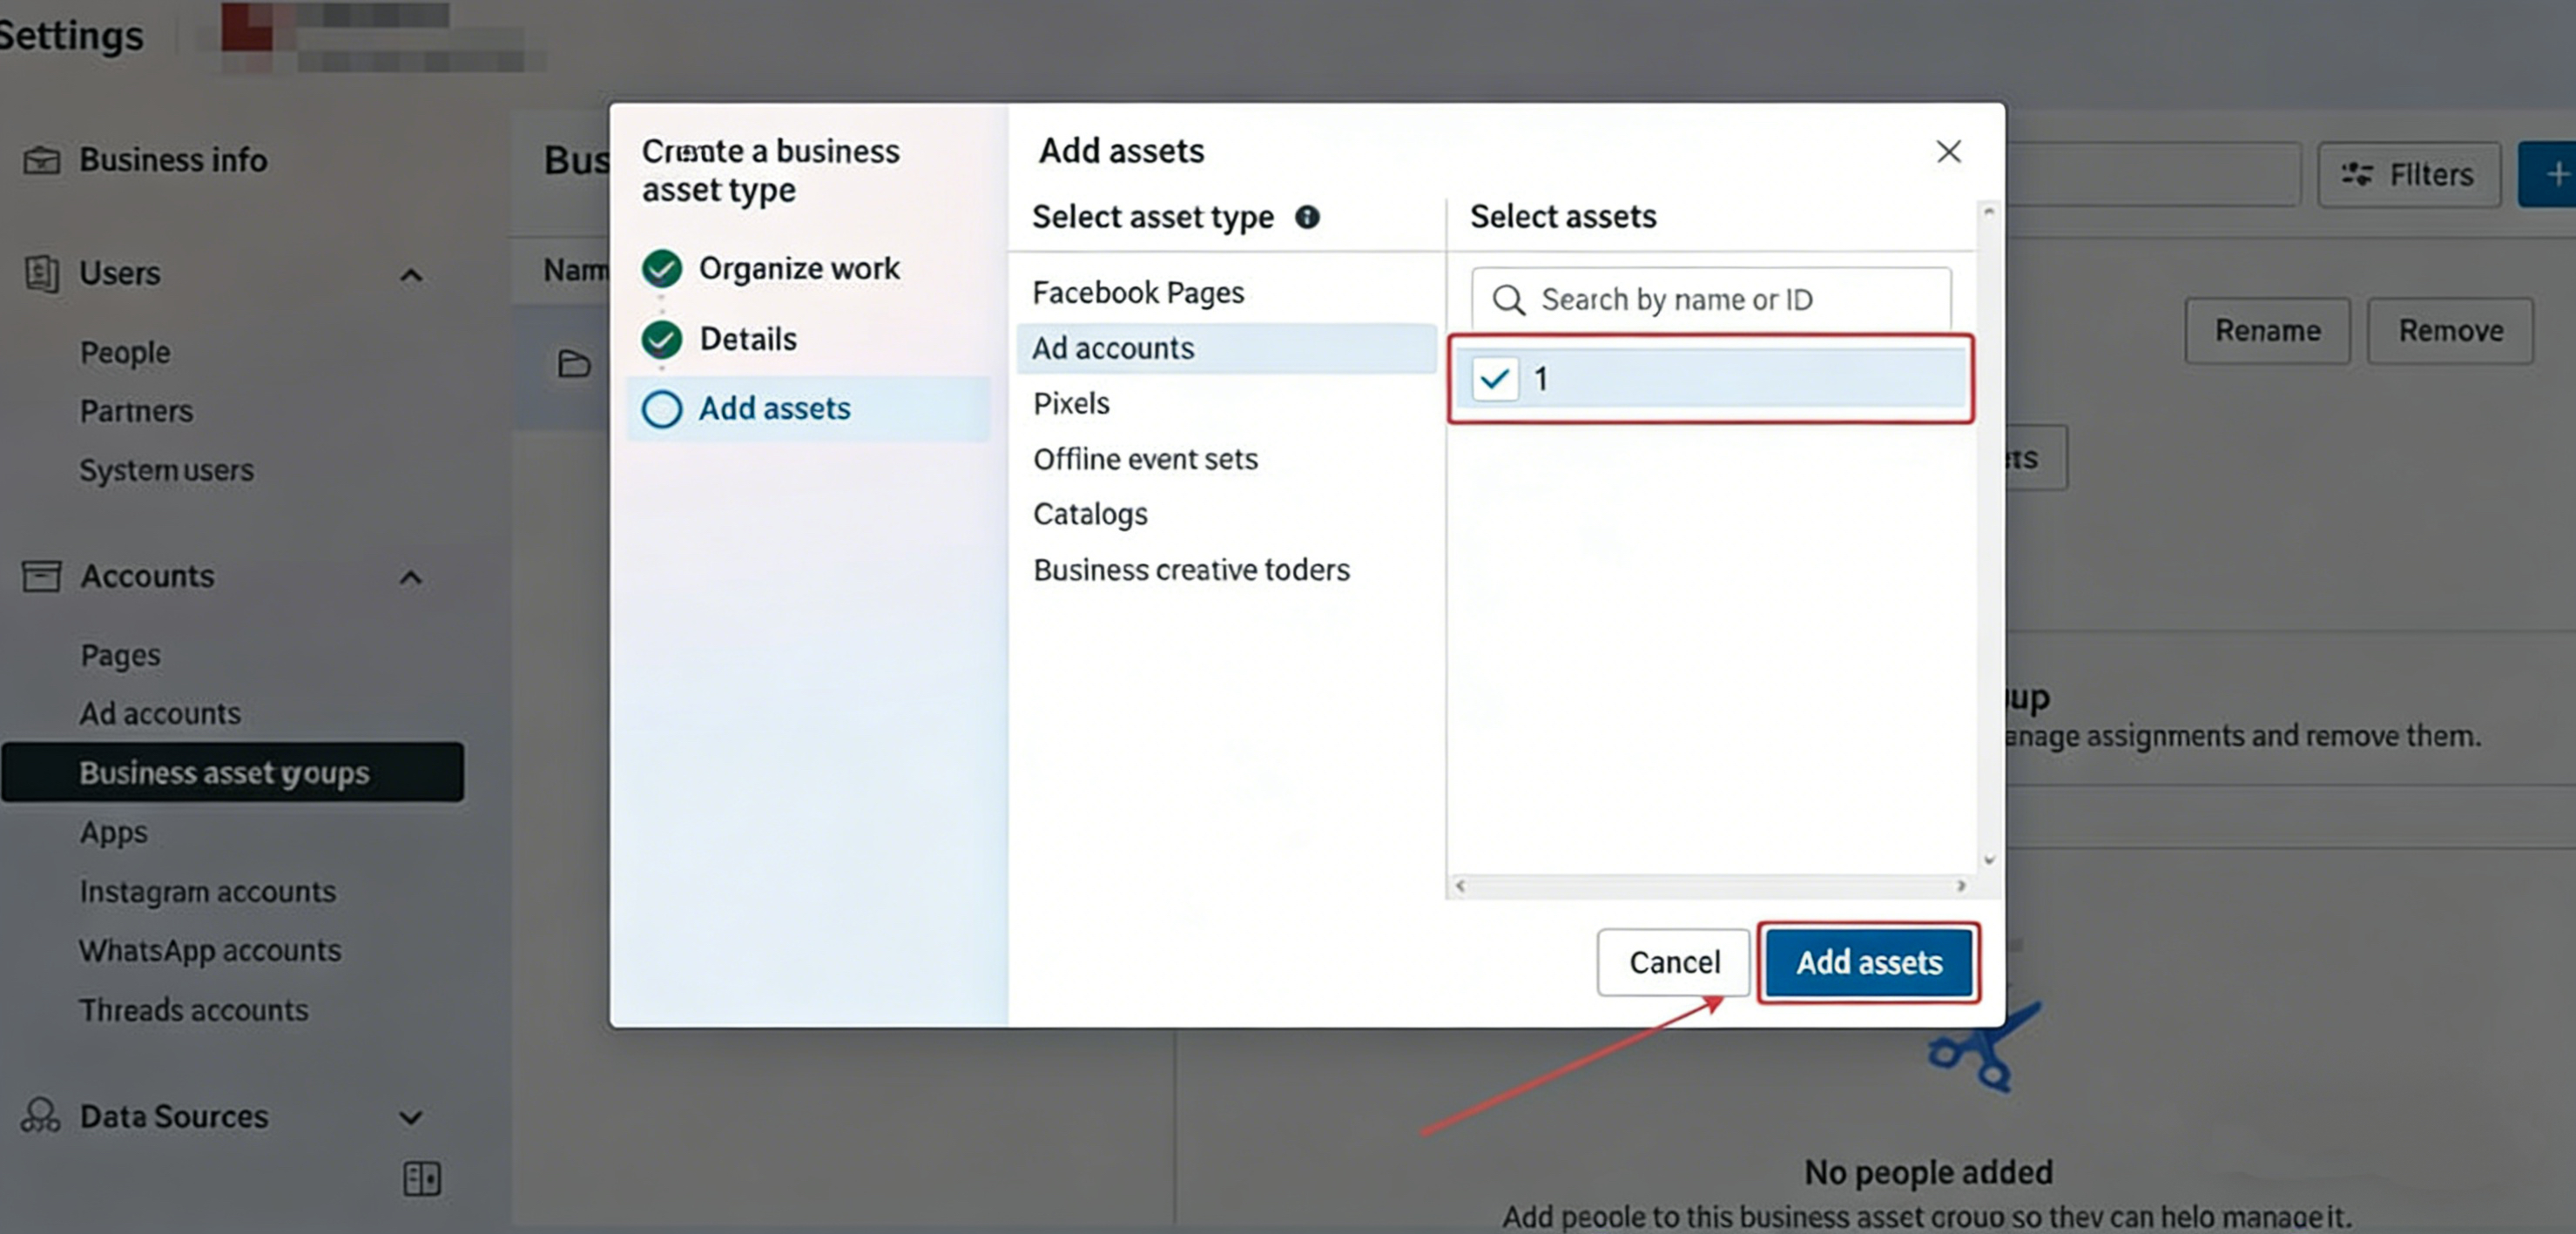Click the Data Sources icon
Image resolution: width=2576 pixels, height=1234 pixels.
click(x=41, y=1115)
